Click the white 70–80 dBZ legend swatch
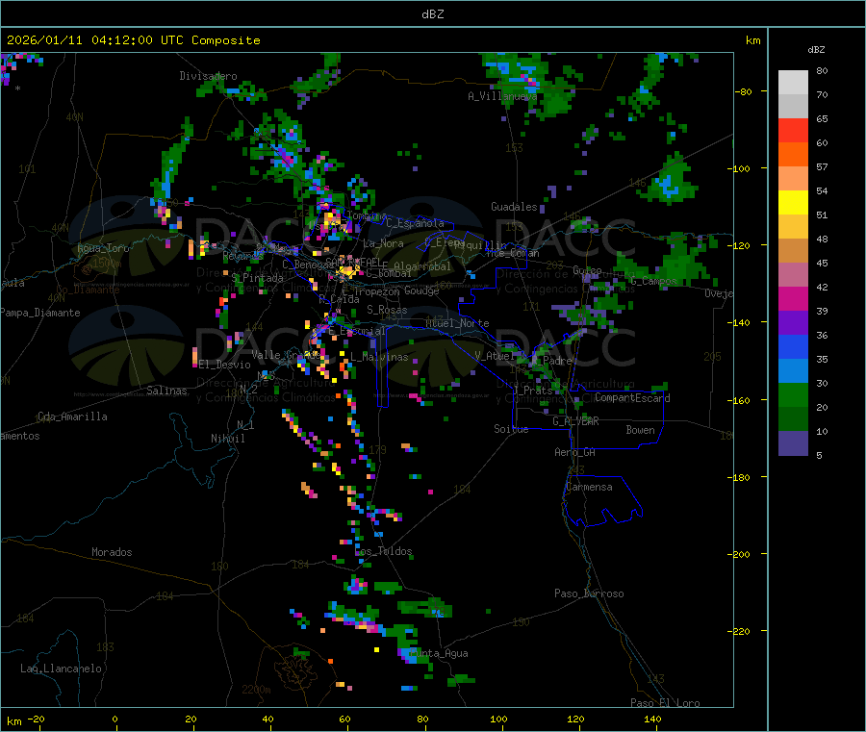 793,83
